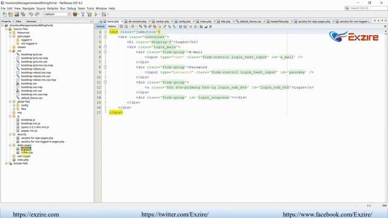Switch to the navbar.php editor tab
388x218 pixels.
(x=162, y=22)
